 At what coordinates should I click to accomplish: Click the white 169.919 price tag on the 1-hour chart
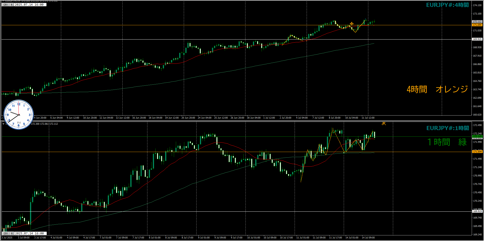(x=477, y=211)
